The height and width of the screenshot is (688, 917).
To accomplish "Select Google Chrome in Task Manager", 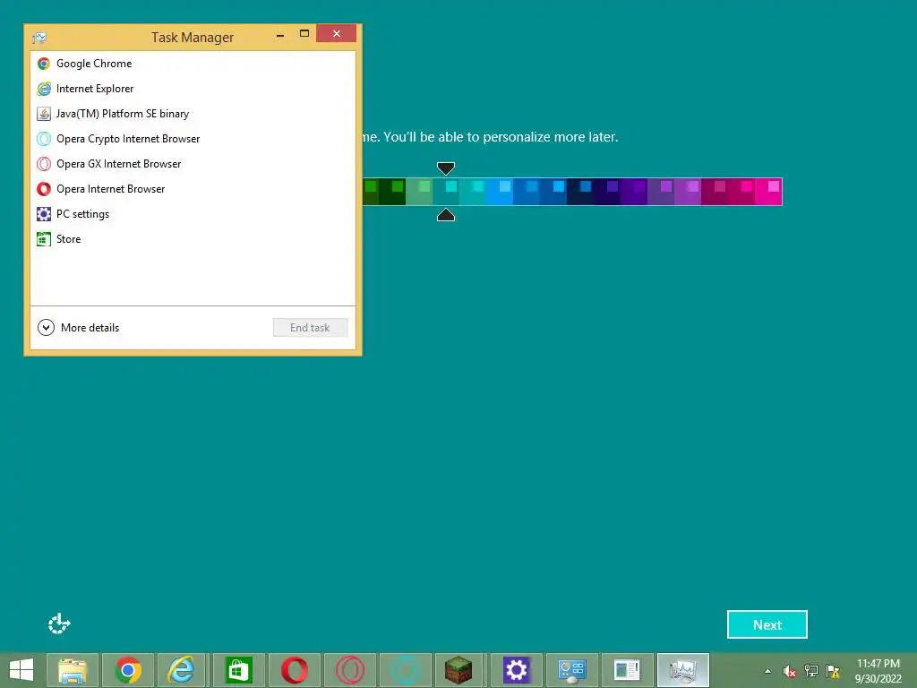I will point(193,64).
